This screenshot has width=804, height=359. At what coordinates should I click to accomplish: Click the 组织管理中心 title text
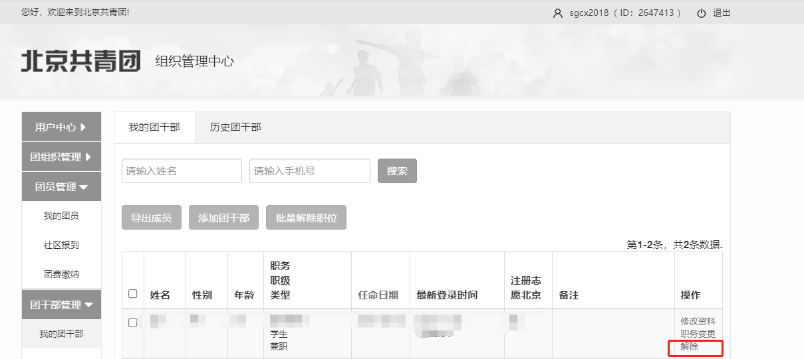pos(194,61)
